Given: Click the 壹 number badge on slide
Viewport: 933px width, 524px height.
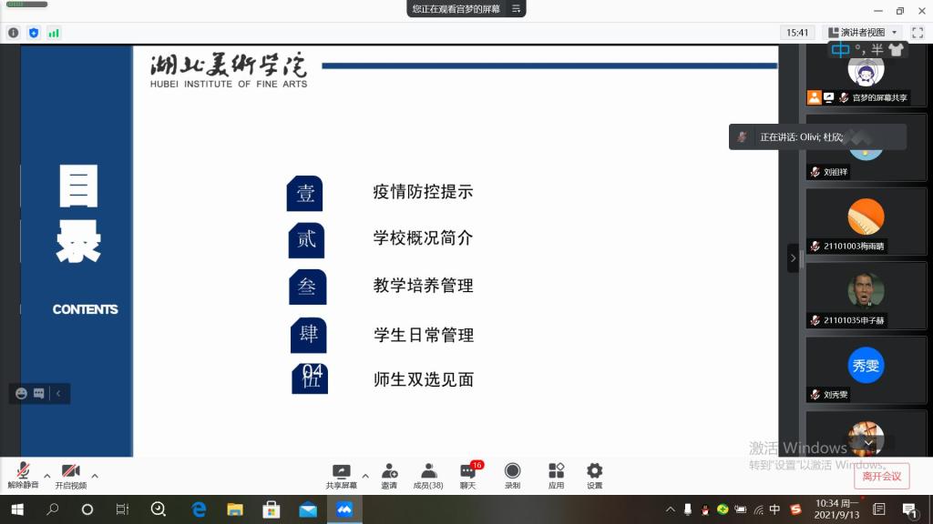Looking at the screenshot, I should 304,193.
